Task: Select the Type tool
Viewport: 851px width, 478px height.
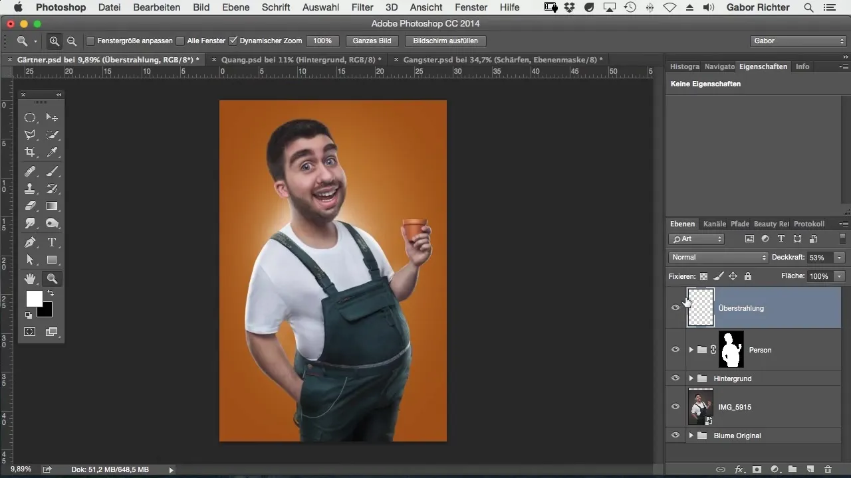Action: click(x=52, y=242)
